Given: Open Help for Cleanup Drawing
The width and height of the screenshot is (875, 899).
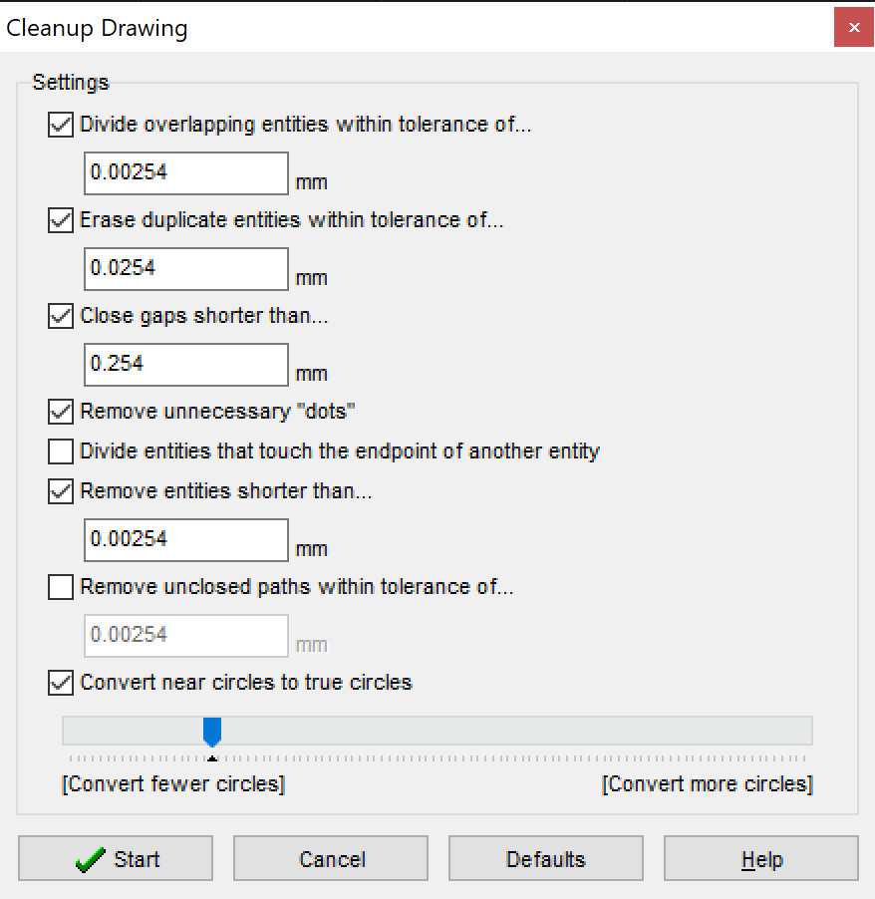Looking at the screenshot, I should [x=760, y=859].
